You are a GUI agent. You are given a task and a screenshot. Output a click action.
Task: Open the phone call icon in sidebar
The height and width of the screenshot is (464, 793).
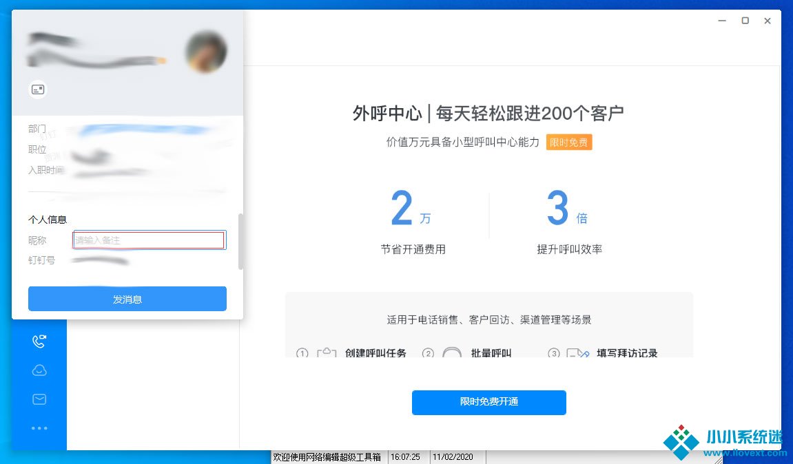pos(39,341)
